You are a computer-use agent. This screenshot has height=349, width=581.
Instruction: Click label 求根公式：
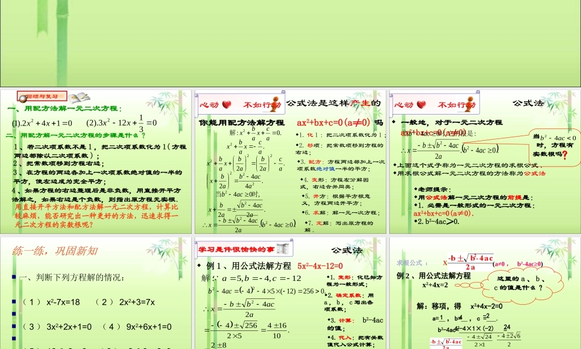[x=412, y=262]
